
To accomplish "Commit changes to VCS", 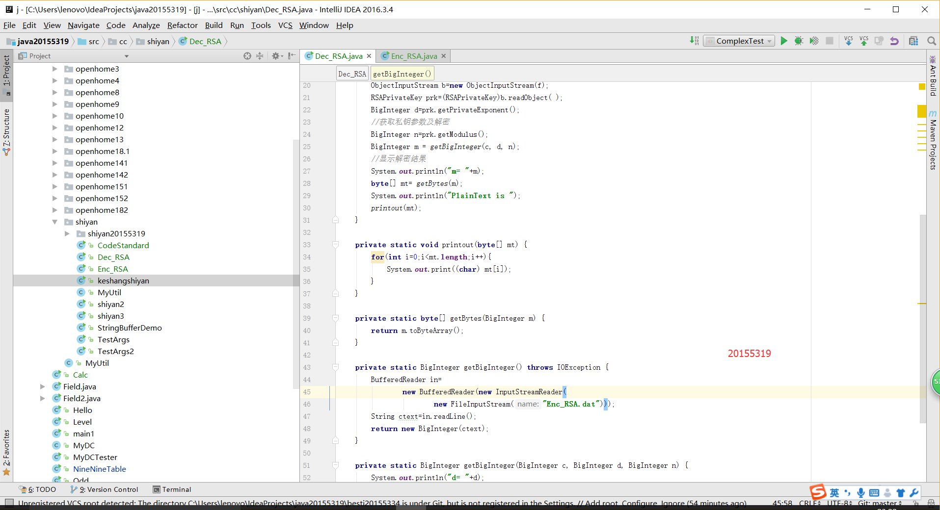I will coord(864,41).
